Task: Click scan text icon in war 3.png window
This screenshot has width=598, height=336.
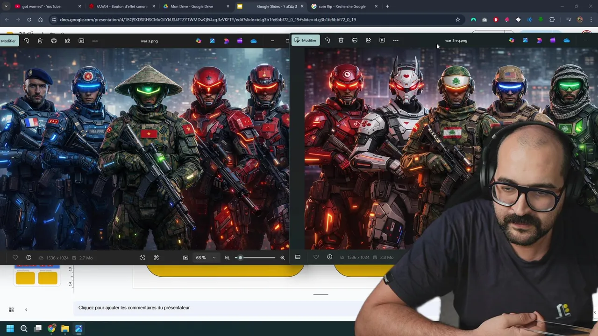Action: click(156, 258)
